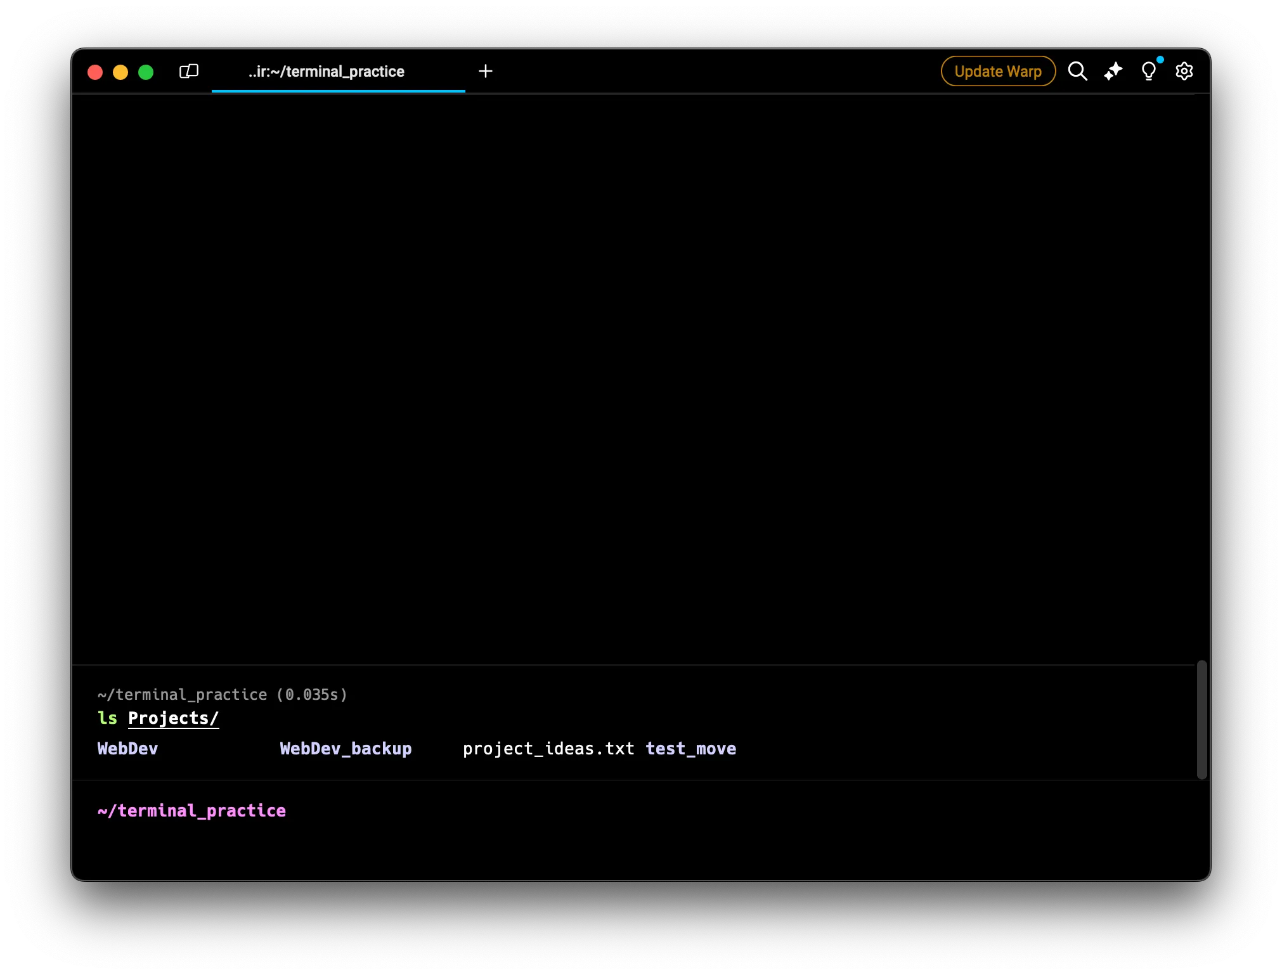Viewport: 1282px width, 975px height.
Task: Select the ~/terminal_practice tab
Action: 326,72
